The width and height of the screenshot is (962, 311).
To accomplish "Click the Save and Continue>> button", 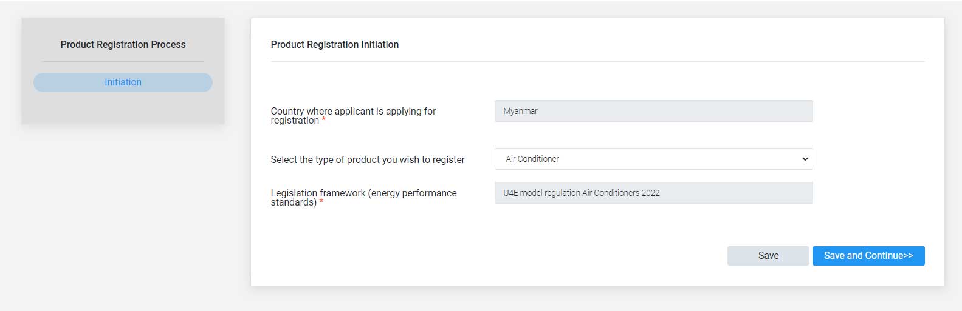I will [868, 256].
